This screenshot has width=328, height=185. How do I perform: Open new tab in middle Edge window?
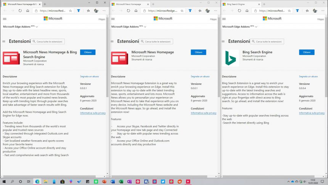tap(153, 4)
